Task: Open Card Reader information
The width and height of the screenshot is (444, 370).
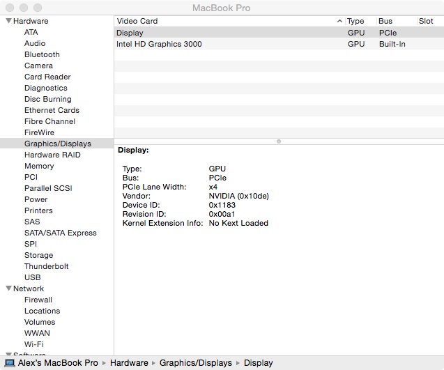Action: click(47, 77)
